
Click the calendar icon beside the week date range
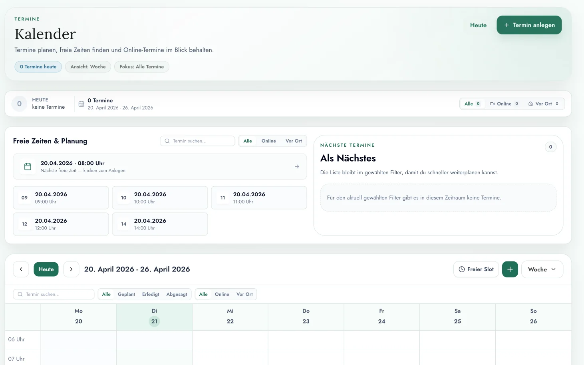[x=81, y=103]
